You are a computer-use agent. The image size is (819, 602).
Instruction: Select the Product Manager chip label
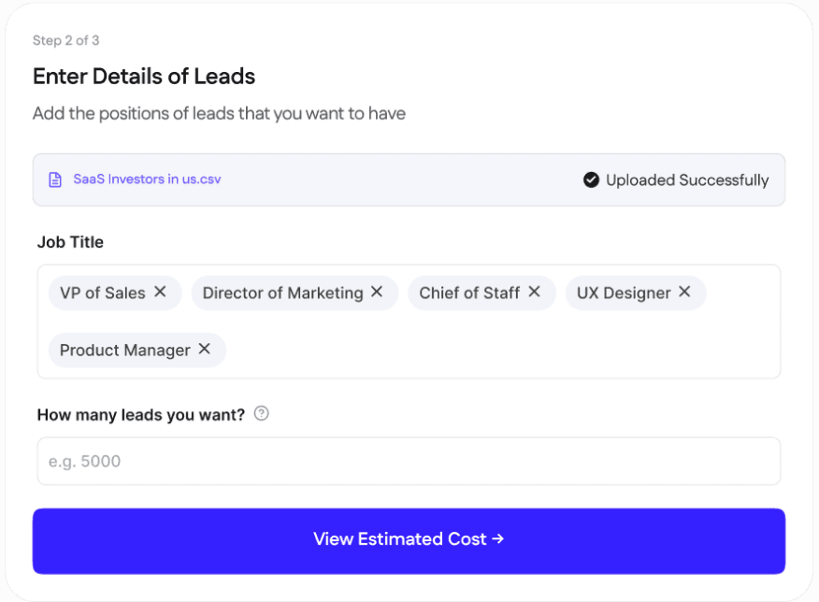tap(124, 351)
